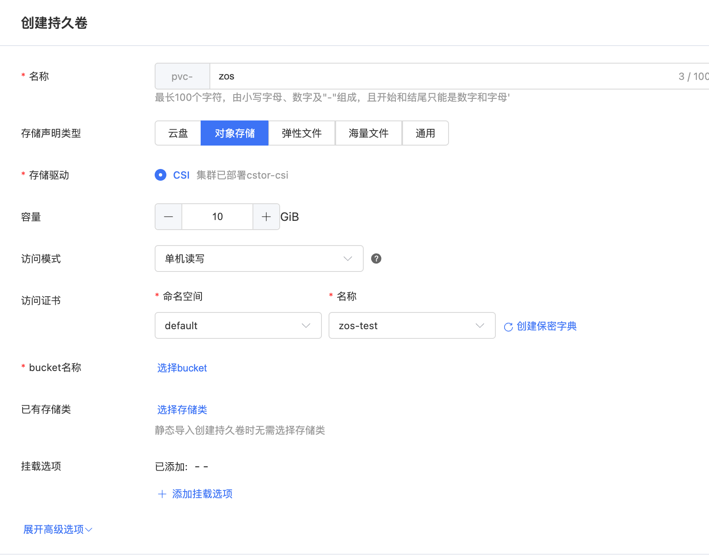Screen dimensions: 709x558
Task: Select the CSI storage driver radio button
Action: tap(161, 175)
